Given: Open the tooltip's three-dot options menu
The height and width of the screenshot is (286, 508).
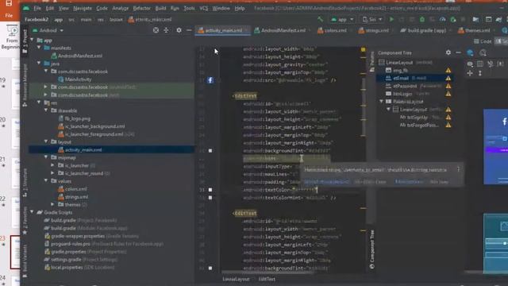Looking at the screenshot, I should tap(458, 169).
